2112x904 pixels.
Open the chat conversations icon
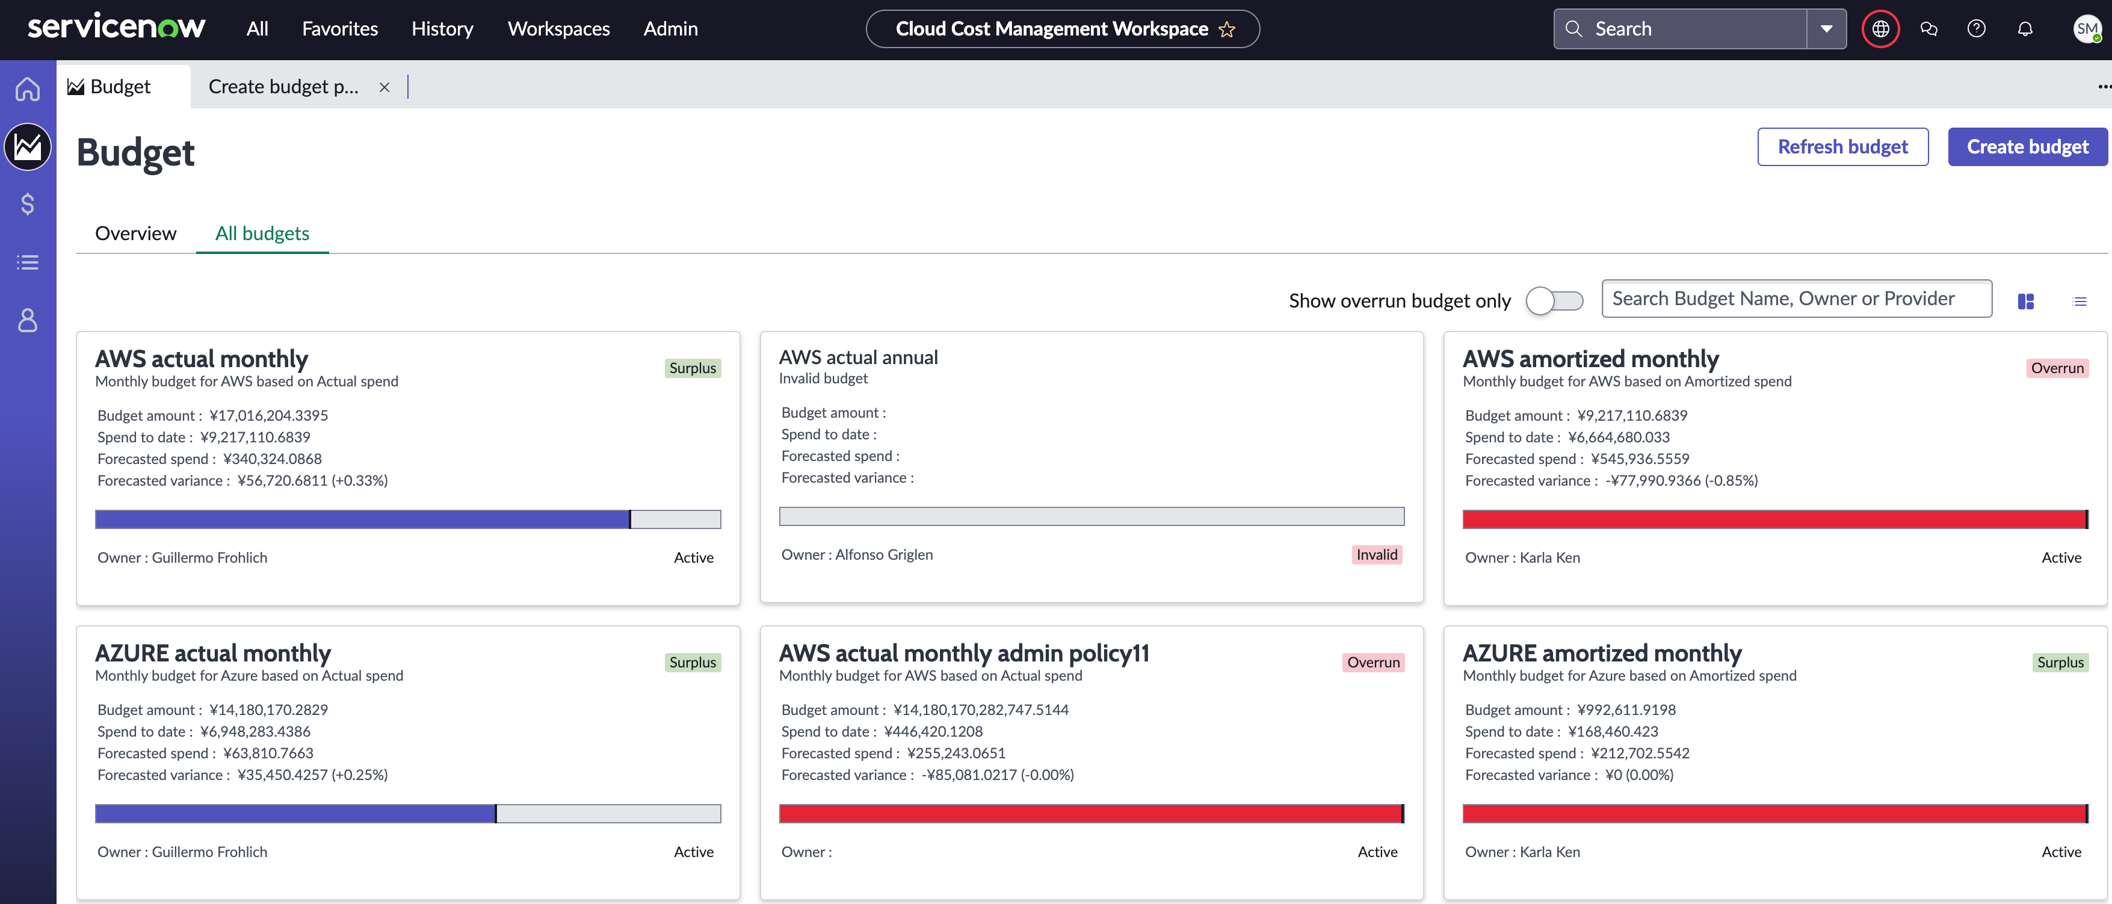coord(1929,29)
